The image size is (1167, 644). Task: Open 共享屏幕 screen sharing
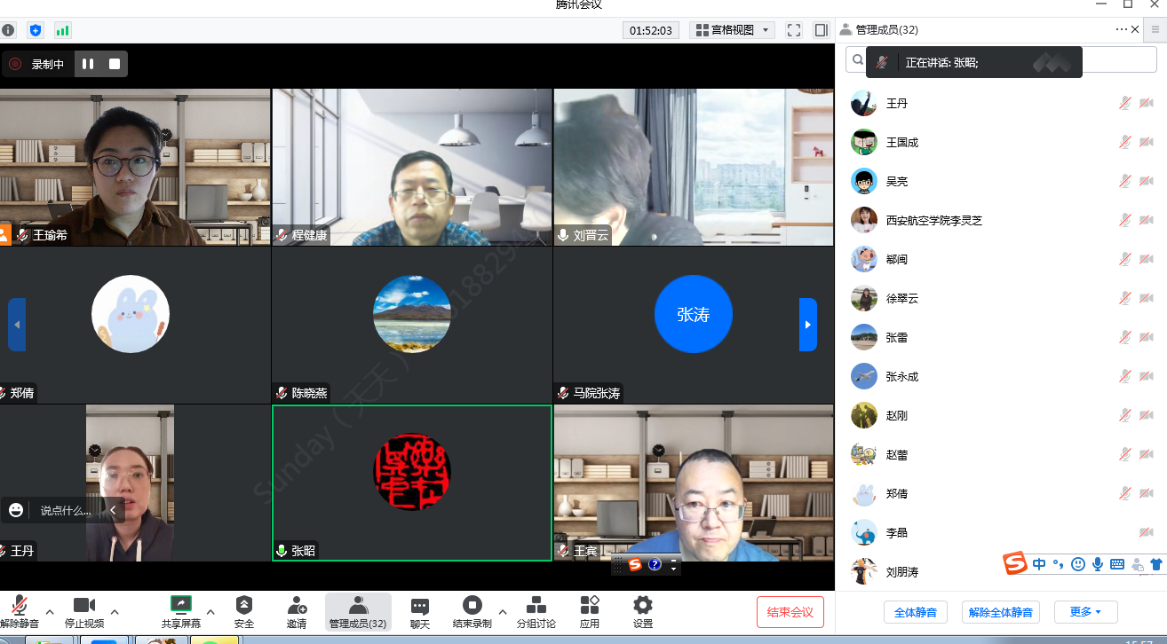coord(180,611)
